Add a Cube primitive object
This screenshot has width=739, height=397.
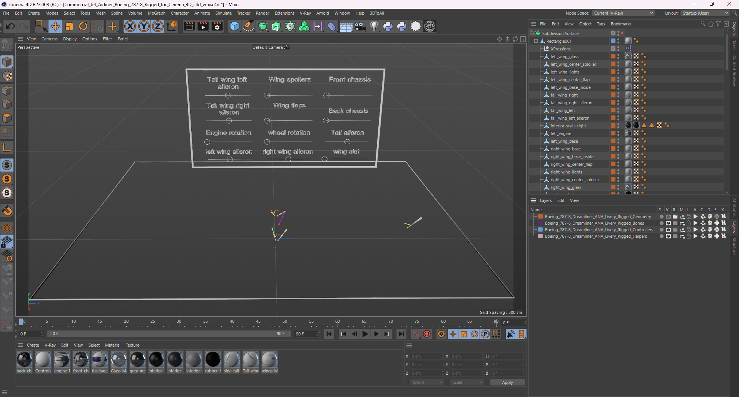(234, 26)
